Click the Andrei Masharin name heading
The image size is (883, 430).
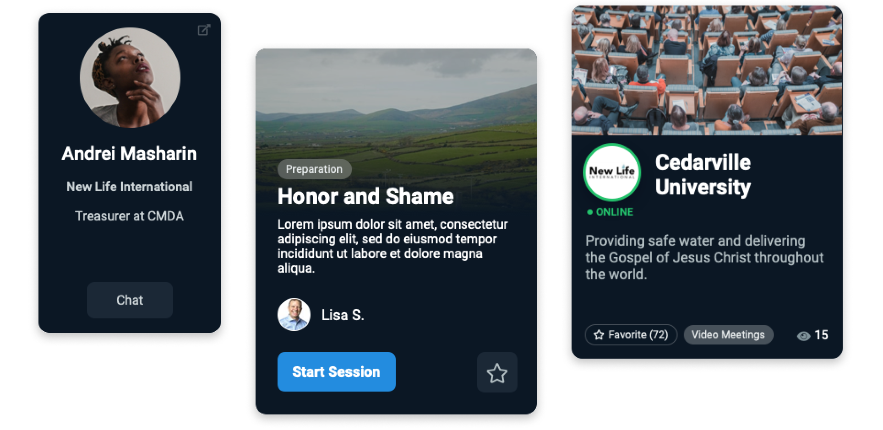coord(130,154)
